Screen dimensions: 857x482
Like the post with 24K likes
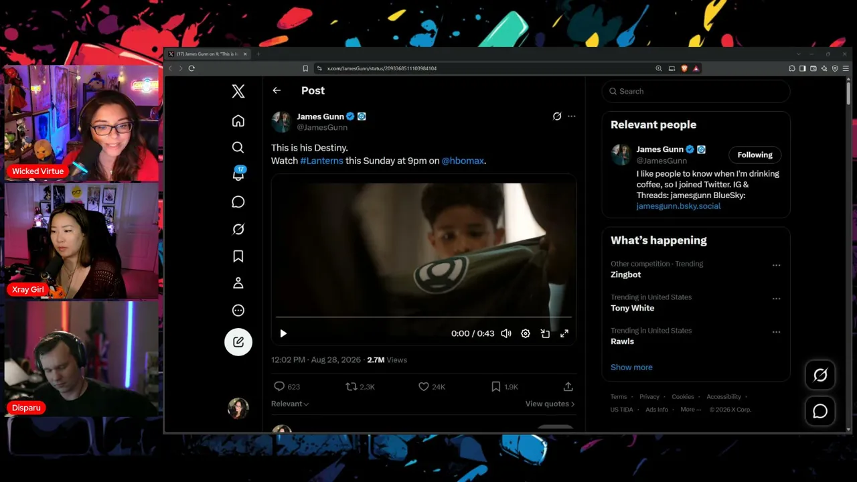[431, 386]
